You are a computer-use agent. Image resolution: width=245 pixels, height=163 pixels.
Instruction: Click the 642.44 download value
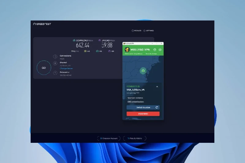[x=82, y=45]
